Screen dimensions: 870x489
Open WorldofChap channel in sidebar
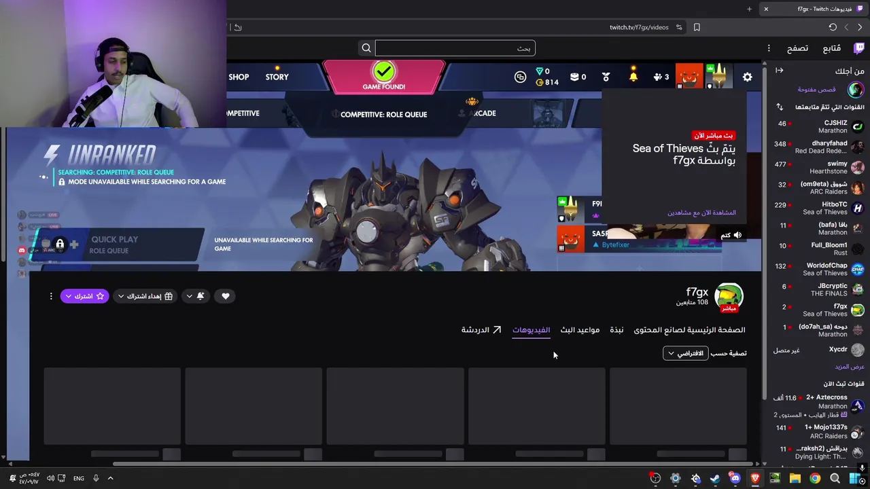tap(820, 270)
